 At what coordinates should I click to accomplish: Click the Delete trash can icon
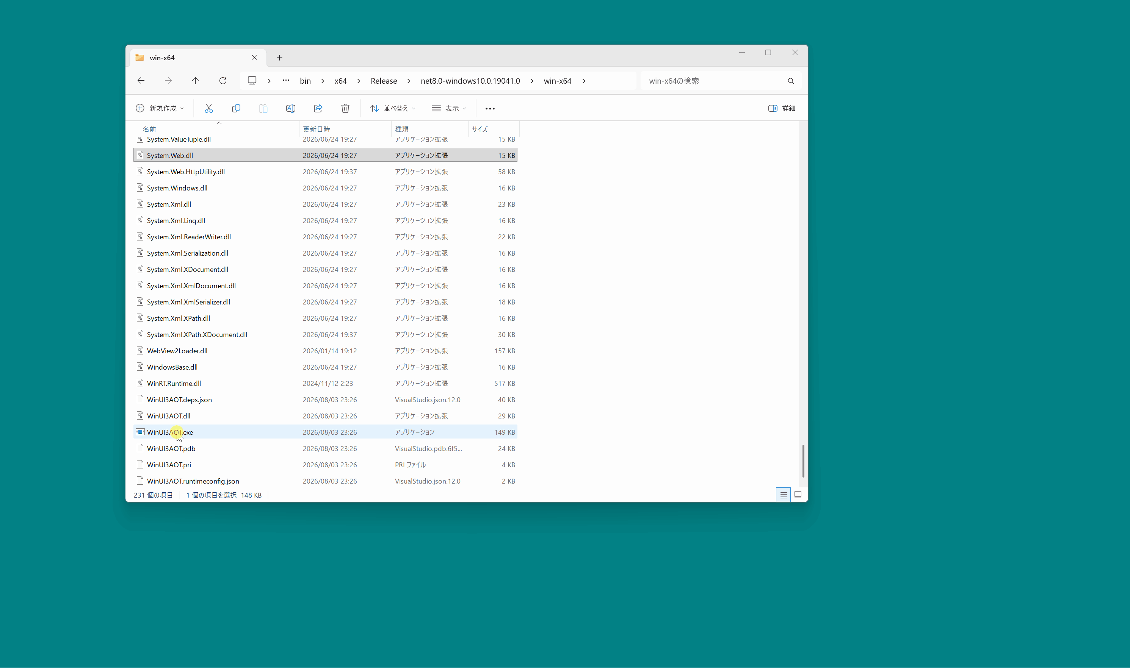coord(345,108)
